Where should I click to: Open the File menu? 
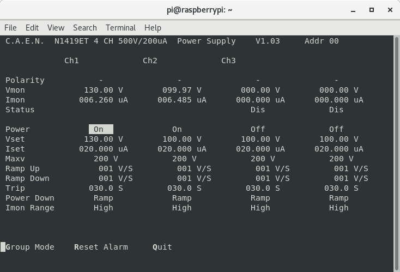10,28
